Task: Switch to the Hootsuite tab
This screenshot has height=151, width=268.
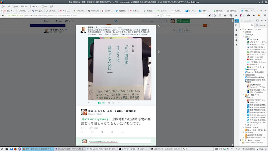Action: click(x=93, y=10)
